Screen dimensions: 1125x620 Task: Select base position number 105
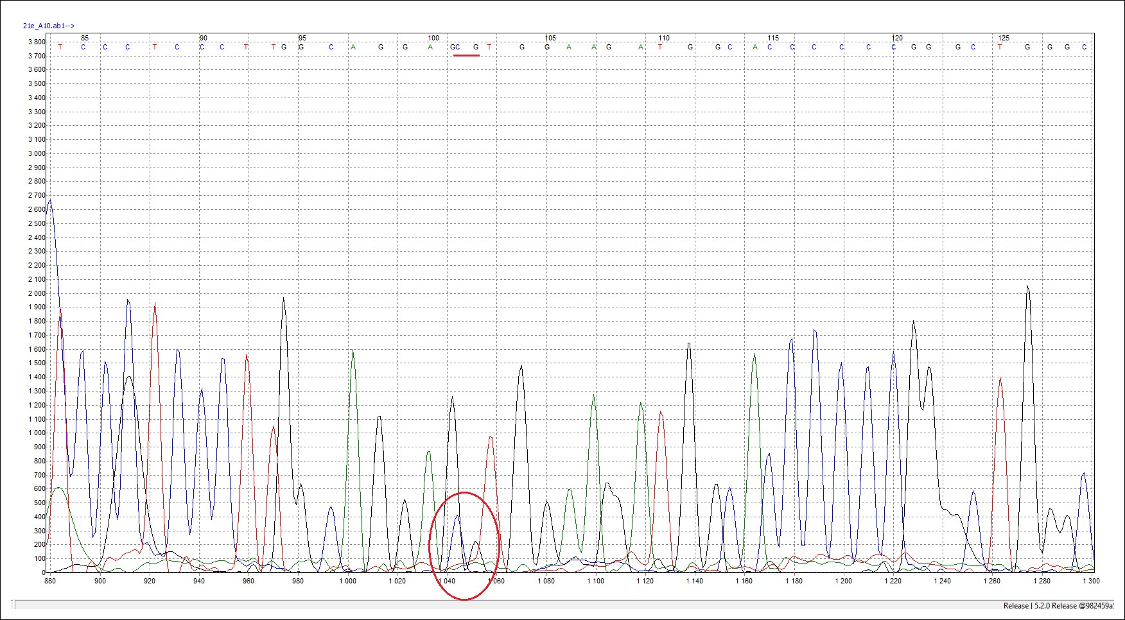(x=550, y=39)
